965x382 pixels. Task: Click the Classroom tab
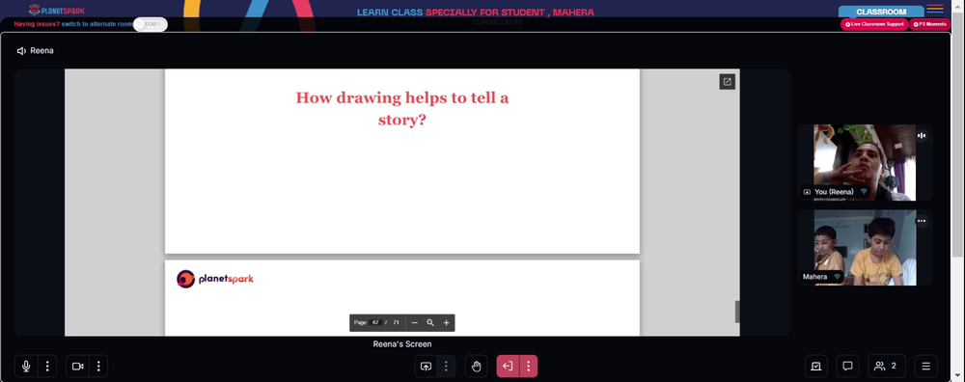(881, 12)
